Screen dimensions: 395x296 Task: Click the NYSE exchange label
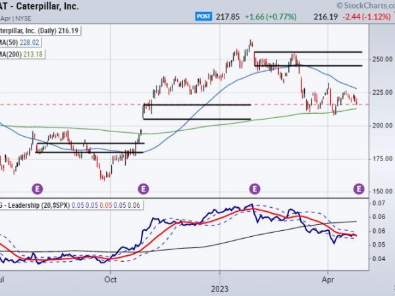22,18
